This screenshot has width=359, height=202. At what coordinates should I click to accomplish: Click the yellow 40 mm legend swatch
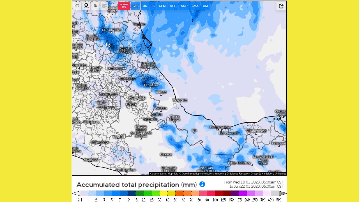[x=171, y=193]
